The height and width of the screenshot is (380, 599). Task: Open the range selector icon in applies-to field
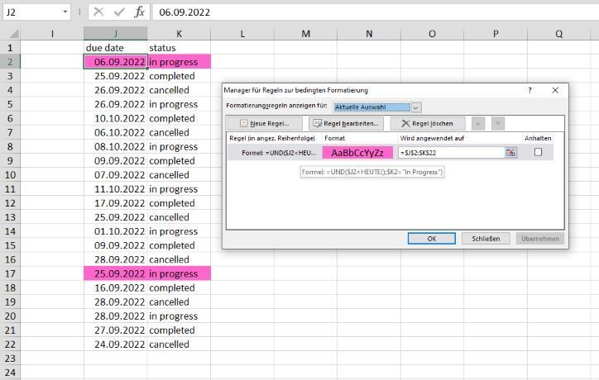(510, 153)
